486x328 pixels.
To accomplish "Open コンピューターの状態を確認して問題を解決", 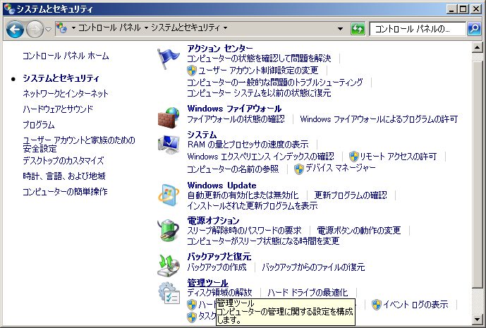I will pyautogui.click(x=259, y=59).
